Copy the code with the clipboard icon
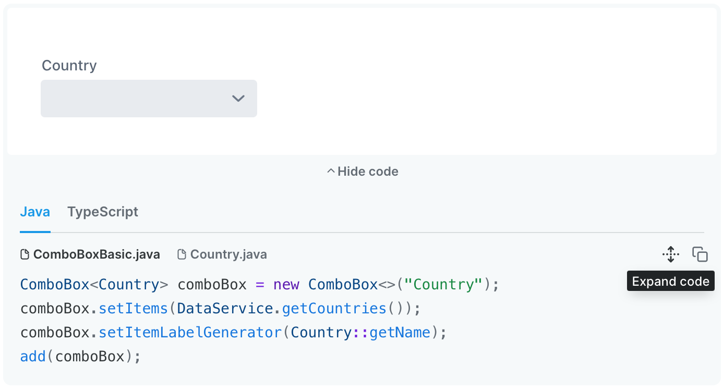Image resolution: width=723 pixels, height=390 pixels. (700, 254)
